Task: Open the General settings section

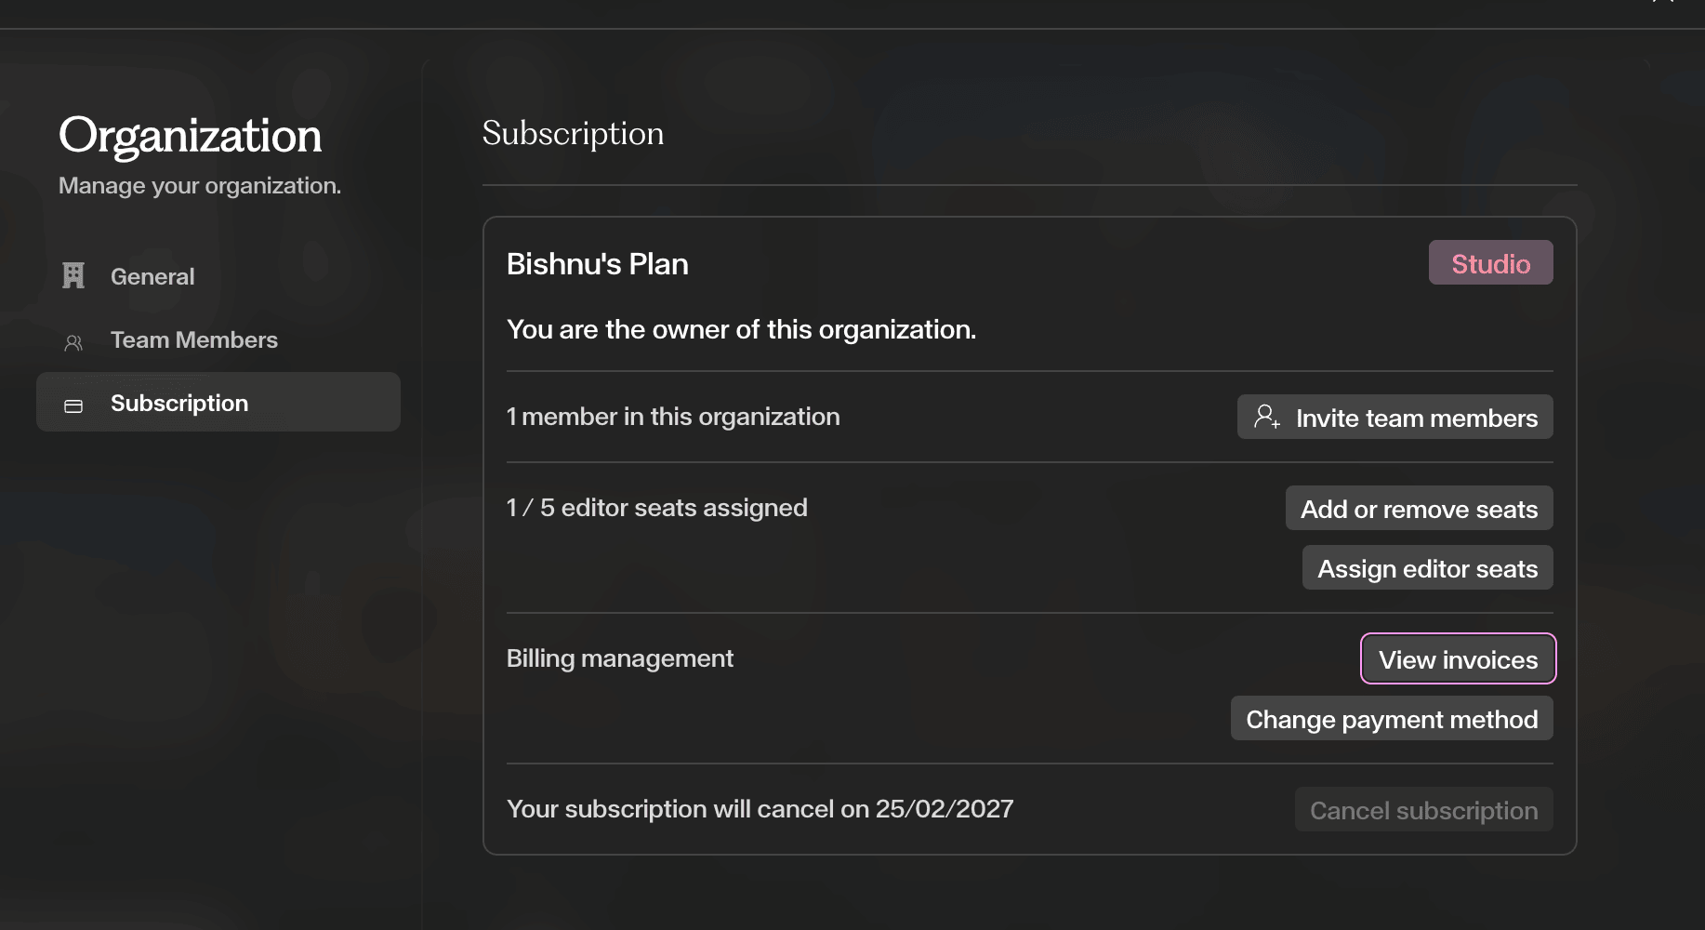Action: pyautogui.click(x=218, y=276)
